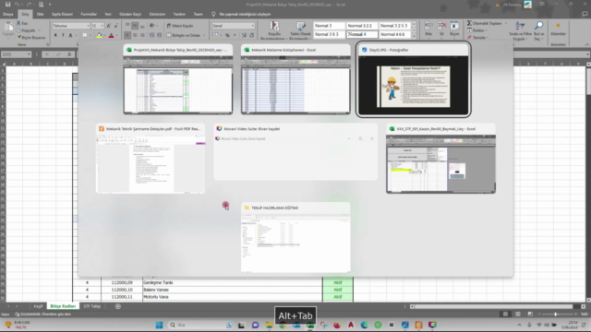This screenshot has width=591, height=332.
Task: Click the align right icon
Action: coord(142,35)
